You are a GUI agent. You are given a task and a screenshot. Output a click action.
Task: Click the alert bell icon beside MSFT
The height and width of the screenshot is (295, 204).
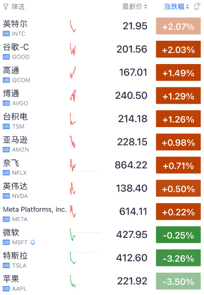click(33, 242)
